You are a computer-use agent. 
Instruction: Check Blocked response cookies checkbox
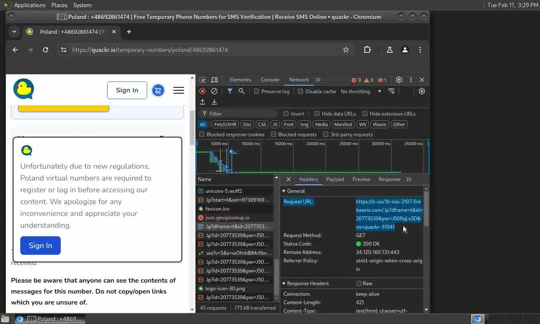[x=202, y=135]
